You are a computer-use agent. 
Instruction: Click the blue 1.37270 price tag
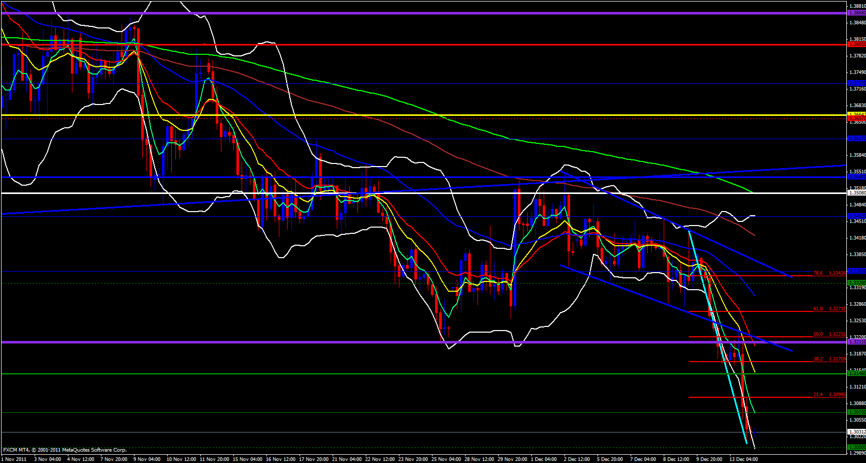[856, 83]
